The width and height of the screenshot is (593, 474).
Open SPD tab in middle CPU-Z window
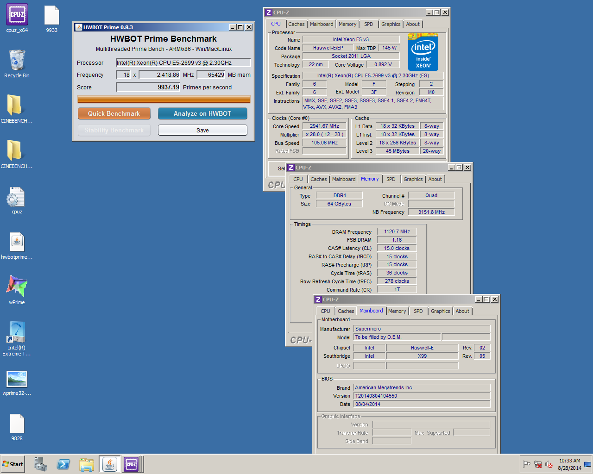pos(391,179)
